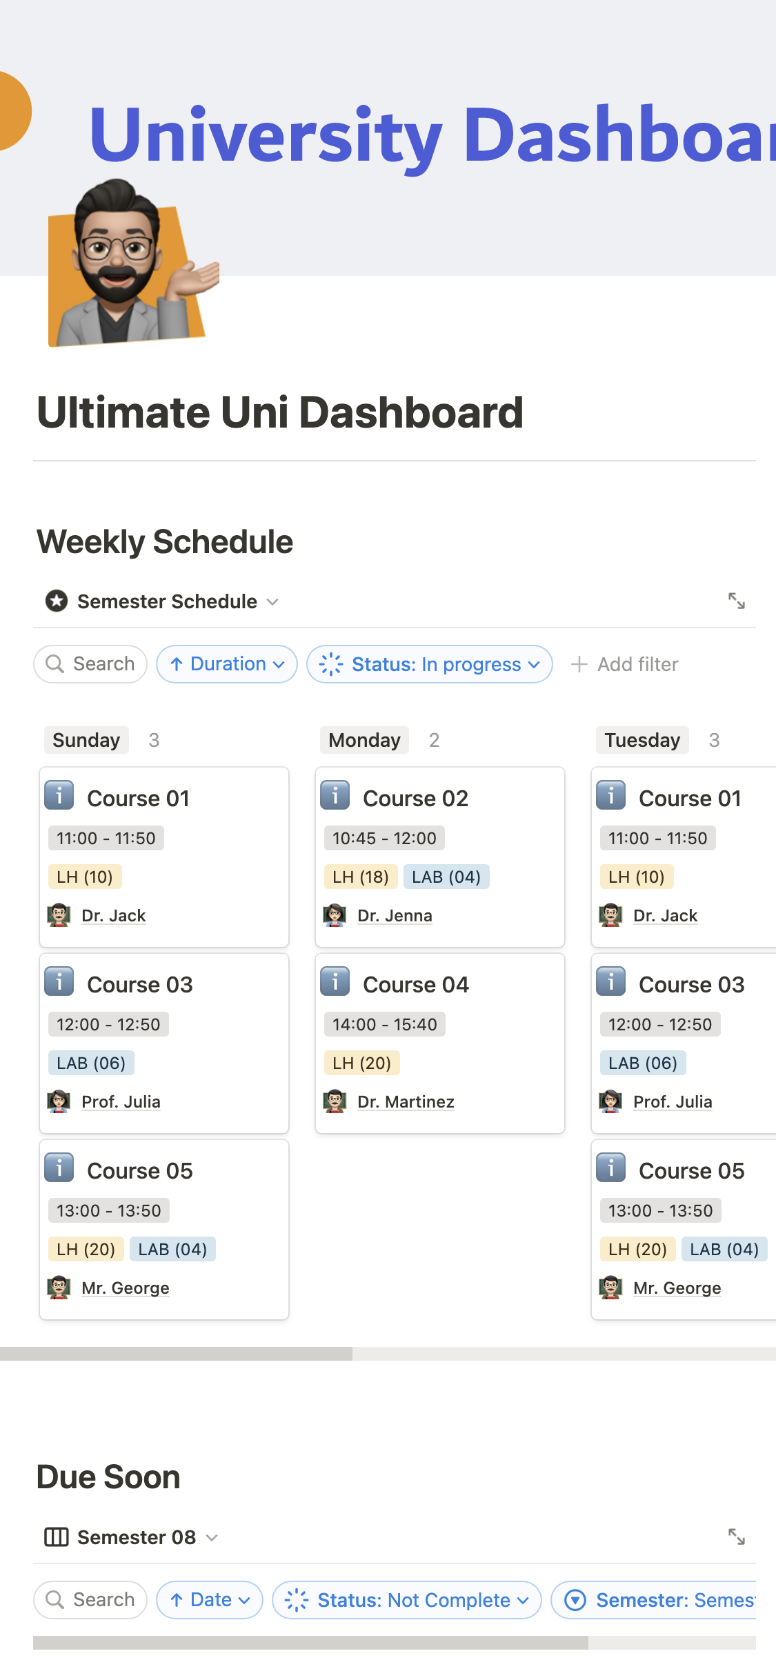The height and width of the screenshot is (1680, 776).
Task: Click the Weekly Schedule search field
Action: [x=90, y=664]
